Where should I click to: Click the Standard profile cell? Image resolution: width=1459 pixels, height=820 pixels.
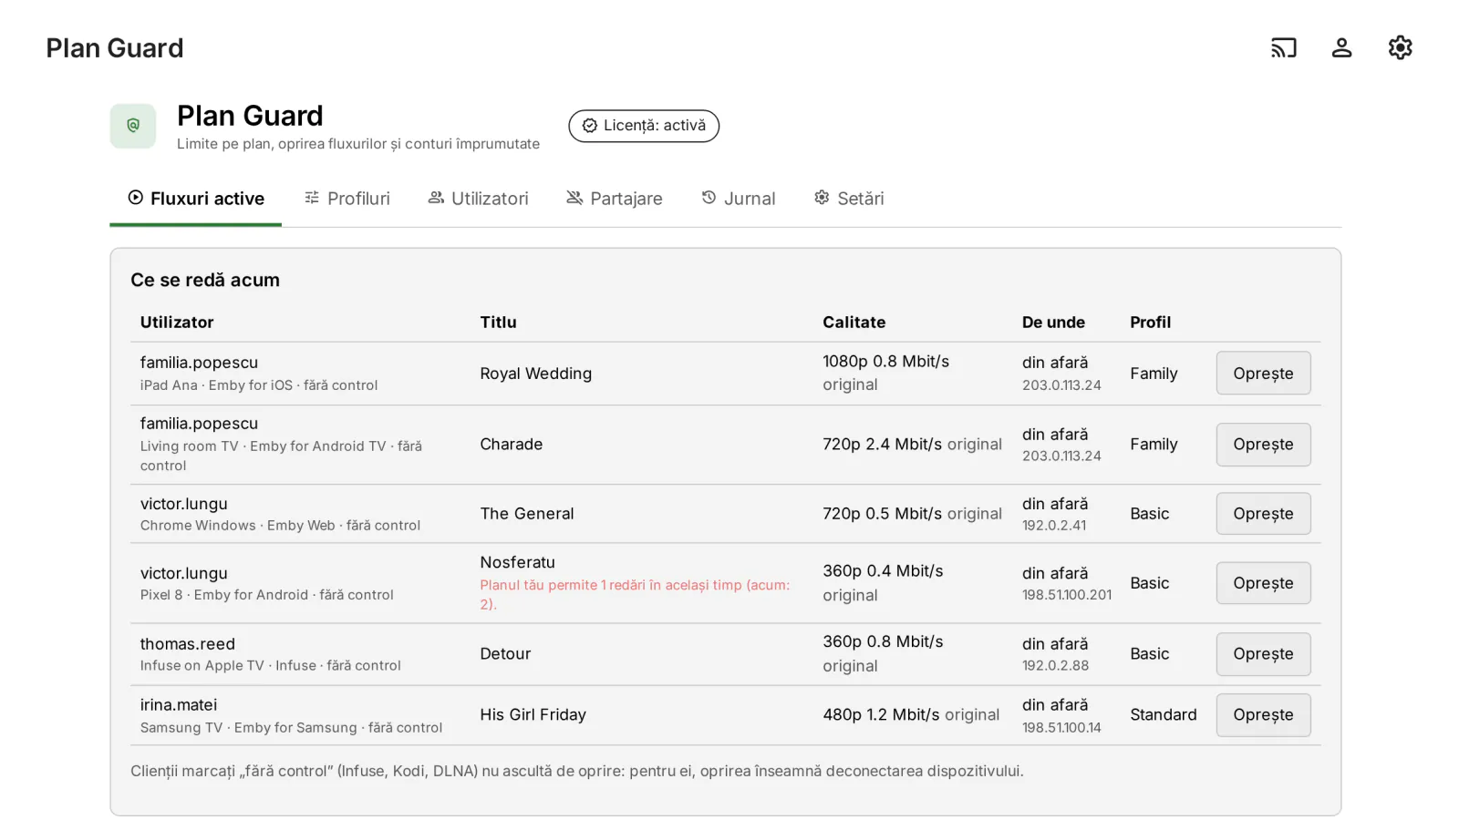(1163, 715)
